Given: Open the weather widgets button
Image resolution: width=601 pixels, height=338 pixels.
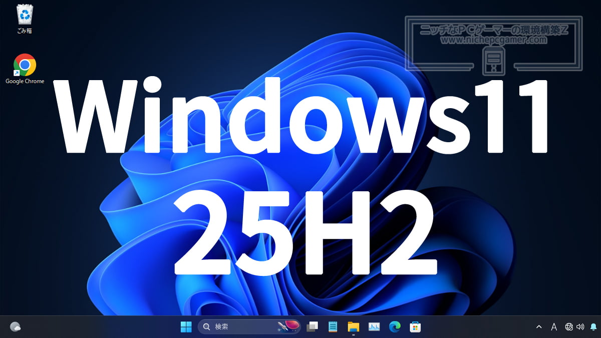Looking at the screenshot, I should pos(16,327).
